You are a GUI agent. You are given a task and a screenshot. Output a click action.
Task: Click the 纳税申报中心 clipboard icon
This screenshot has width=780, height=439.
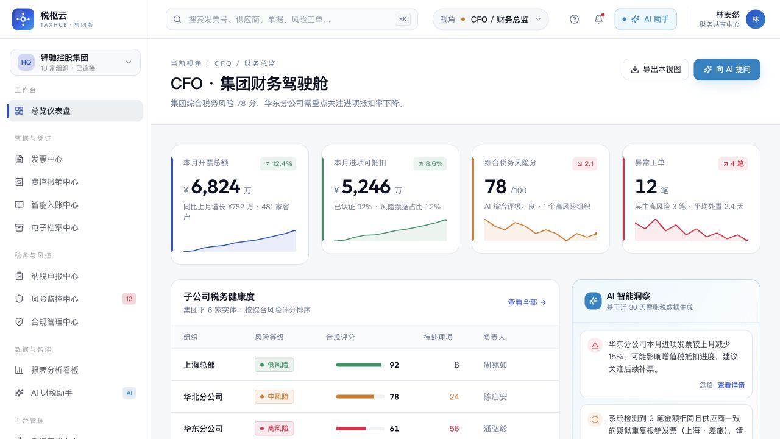(19, 276)
